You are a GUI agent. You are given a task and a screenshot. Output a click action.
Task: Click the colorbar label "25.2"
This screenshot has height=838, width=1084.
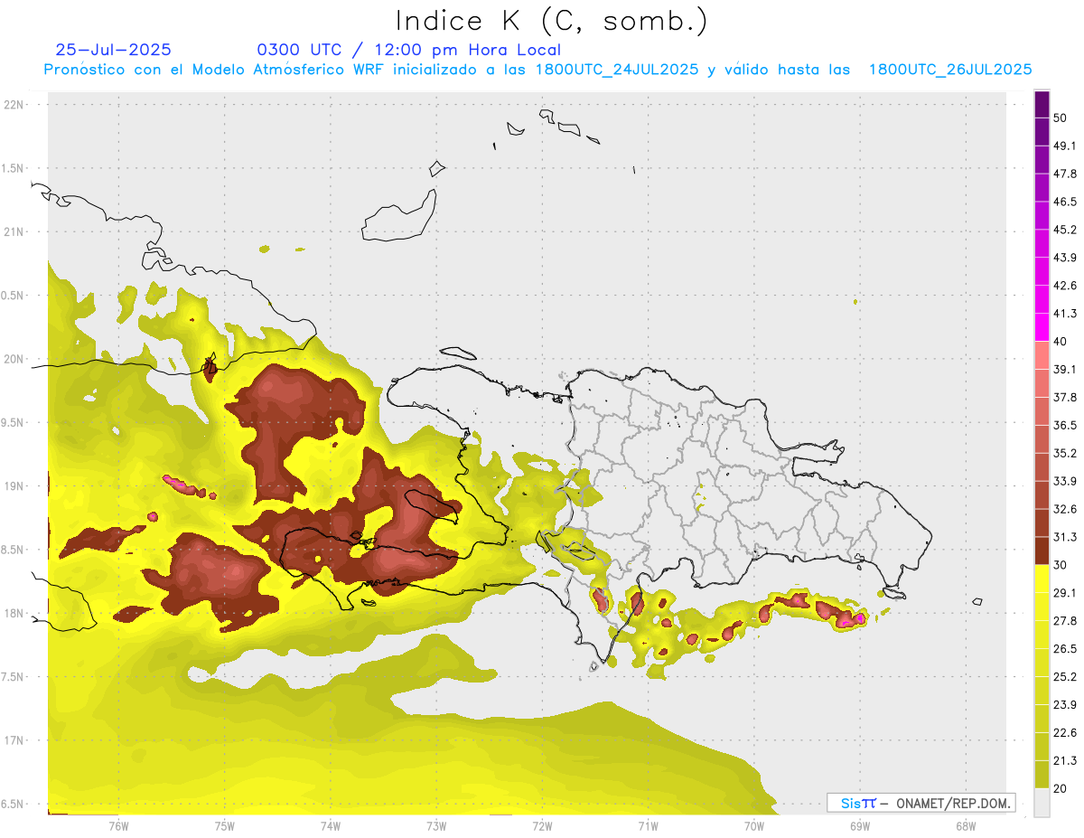[x=1064, y=677]
